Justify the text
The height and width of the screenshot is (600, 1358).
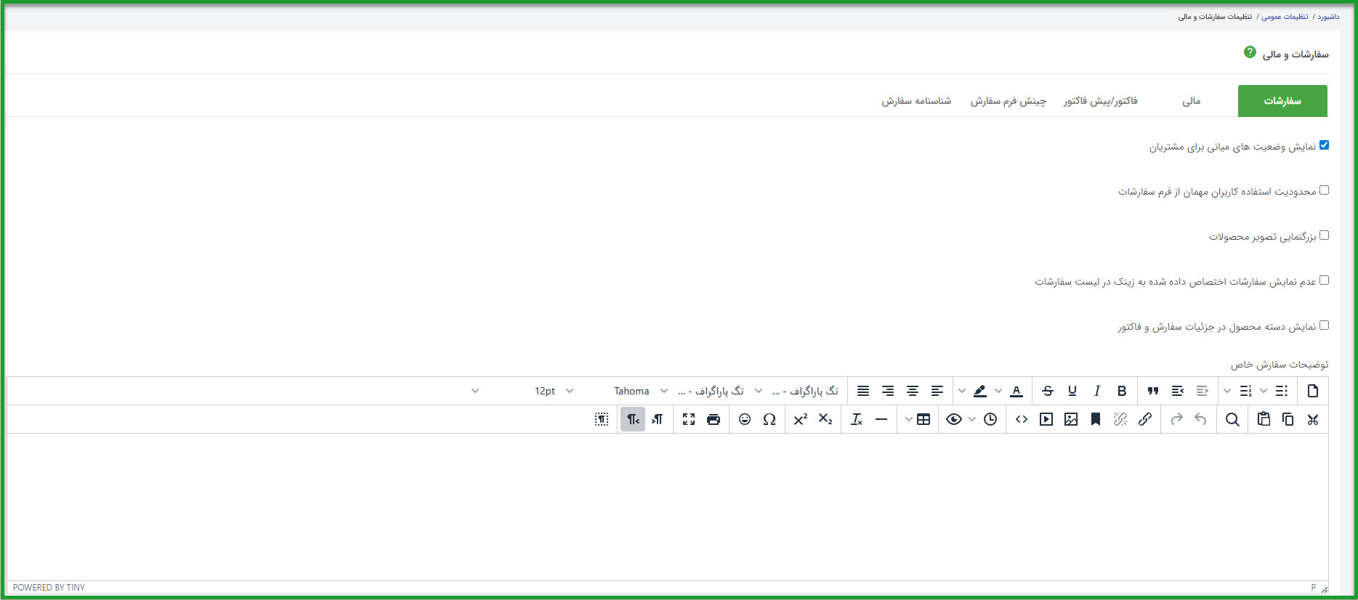tap(863, 391)
